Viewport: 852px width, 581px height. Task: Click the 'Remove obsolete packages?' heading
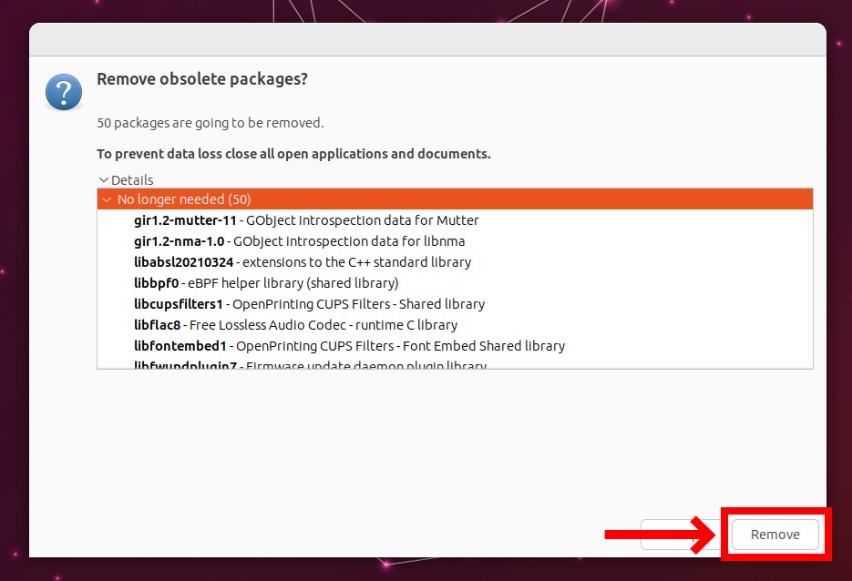pos(202,79)
